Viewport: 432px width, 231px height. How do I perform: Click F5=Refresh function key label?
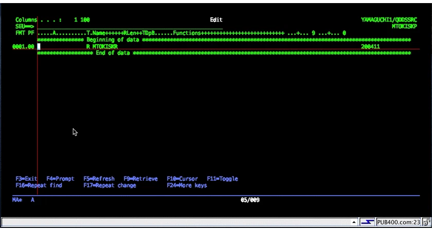pos(99,179)
